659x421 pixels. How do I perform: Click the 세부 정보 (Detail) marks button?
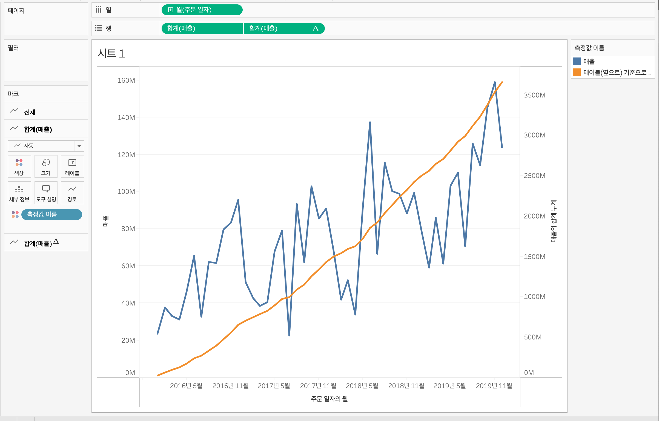(x=19, y=193)
